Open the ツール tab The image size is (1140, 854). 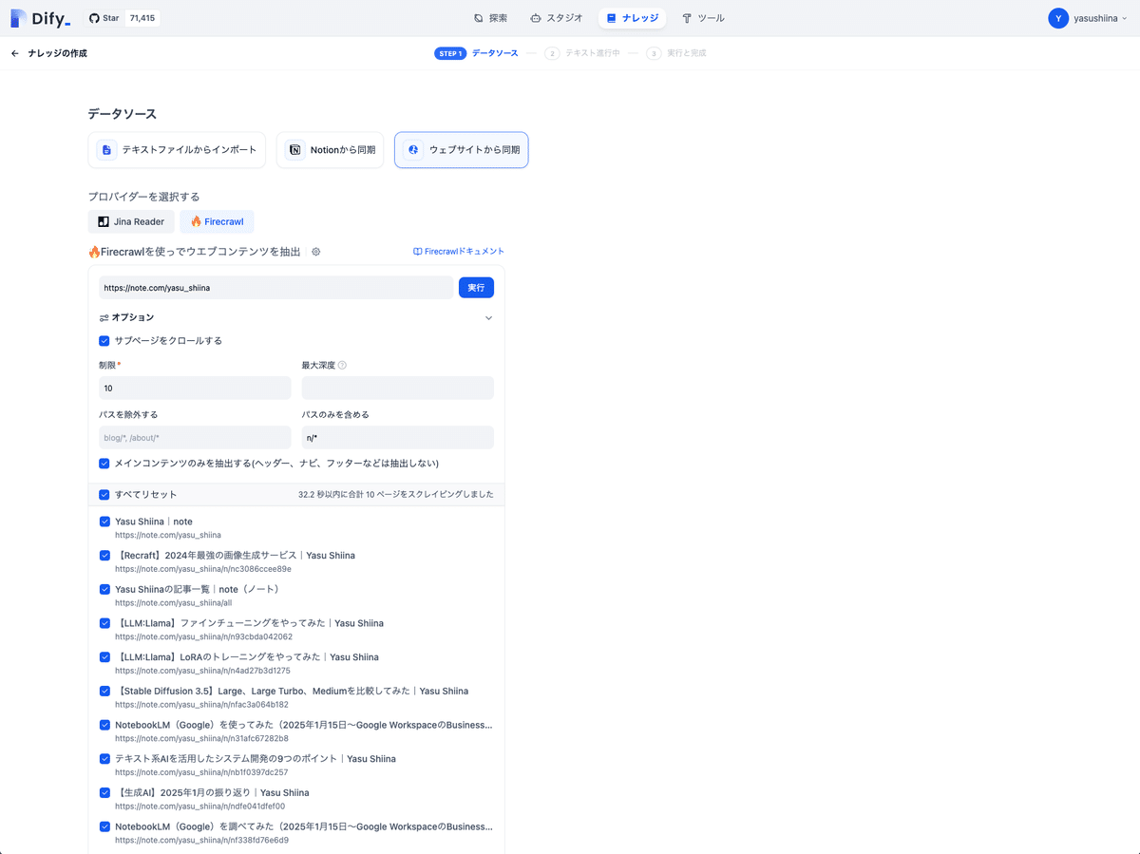(704, 18)
